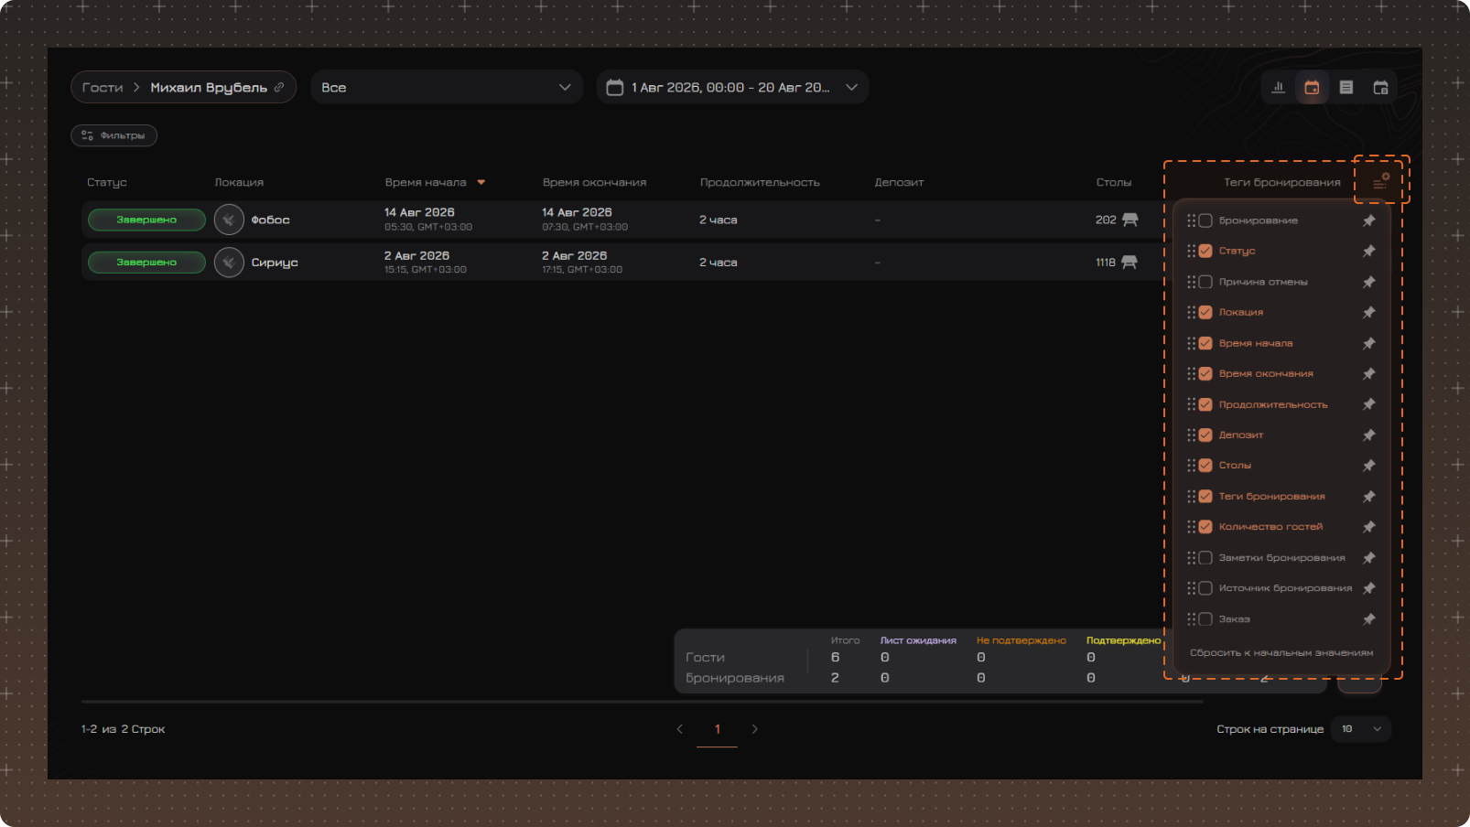This screenshot has width=1470, height=827.
Task: Click the Подтверждено summary label
Action: tap(1123, 640)
